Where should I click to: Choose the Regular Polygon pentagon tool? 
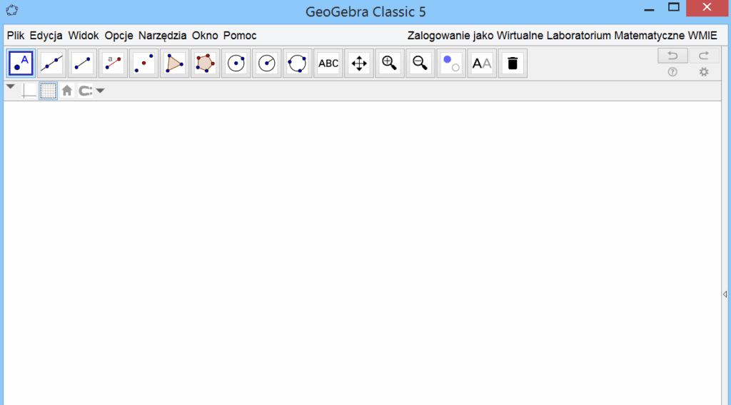(206, 63)
